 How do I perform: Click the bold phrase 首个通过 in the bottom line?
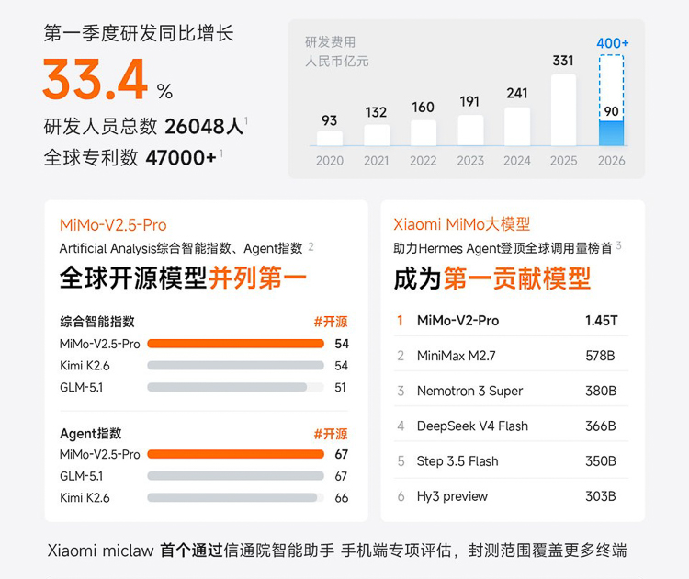pyautogui.click(x=192, y=551)
